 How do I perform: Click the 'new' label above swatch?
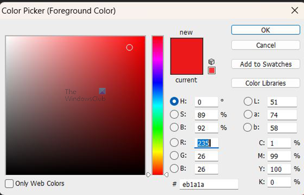(x=186, y=32)
